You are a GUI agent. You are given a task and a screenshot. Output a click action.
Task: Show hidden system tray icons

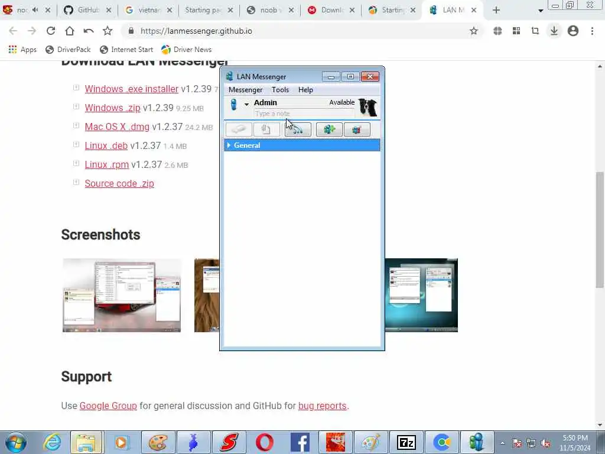502,443
